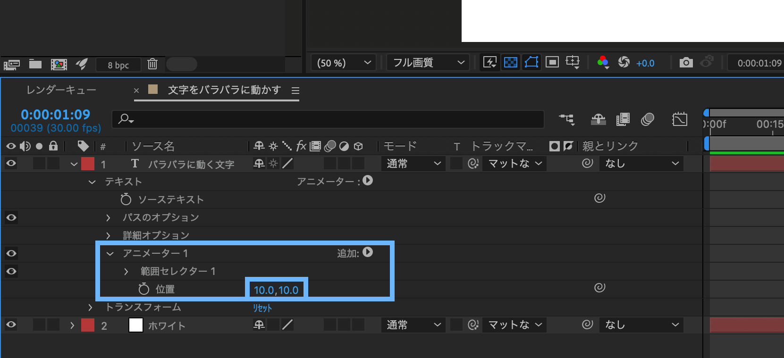The image size is (784, 358).
Task: Create a new folder in project panel
Action: [35, 64]
